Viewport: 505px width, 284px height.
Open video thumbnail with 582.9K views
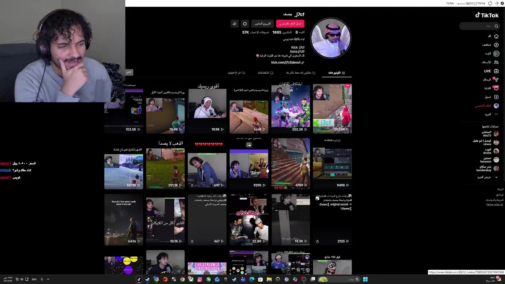point(332,108)
